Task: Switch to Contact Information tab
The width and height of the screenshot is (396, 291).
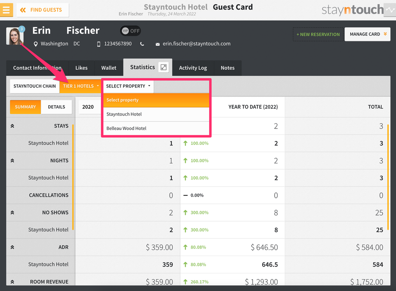Action: (37, 68)
